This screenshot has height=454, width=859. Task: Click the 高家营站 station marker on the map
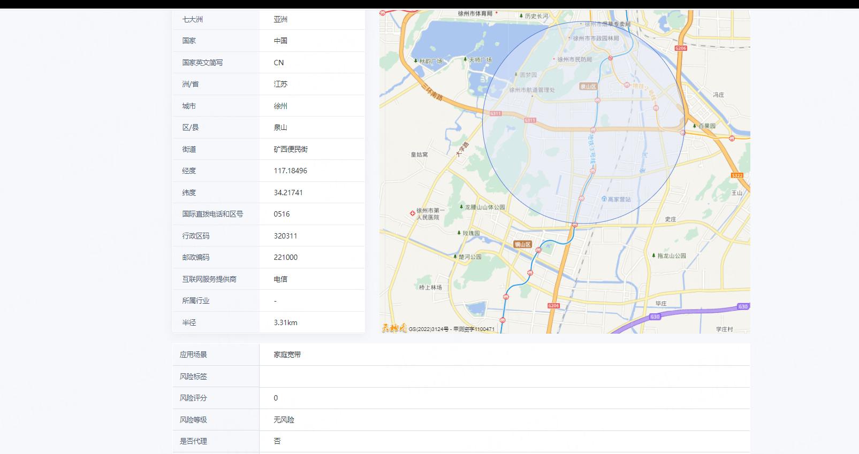[x=604, y=199]
